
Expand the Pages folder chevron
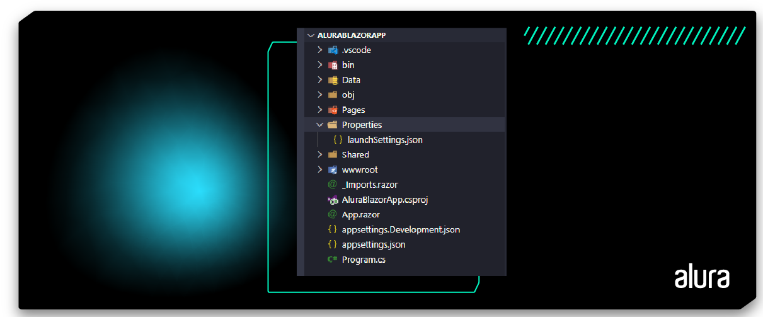(x=320, y=110)
